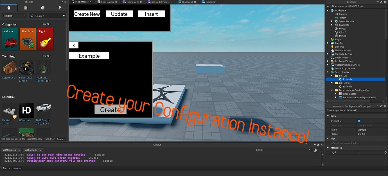This screenshot has height=176, width=388.
Task: Collapse the ServerStorage tree node
Action: pyautogui.click(x=327, y=72)
